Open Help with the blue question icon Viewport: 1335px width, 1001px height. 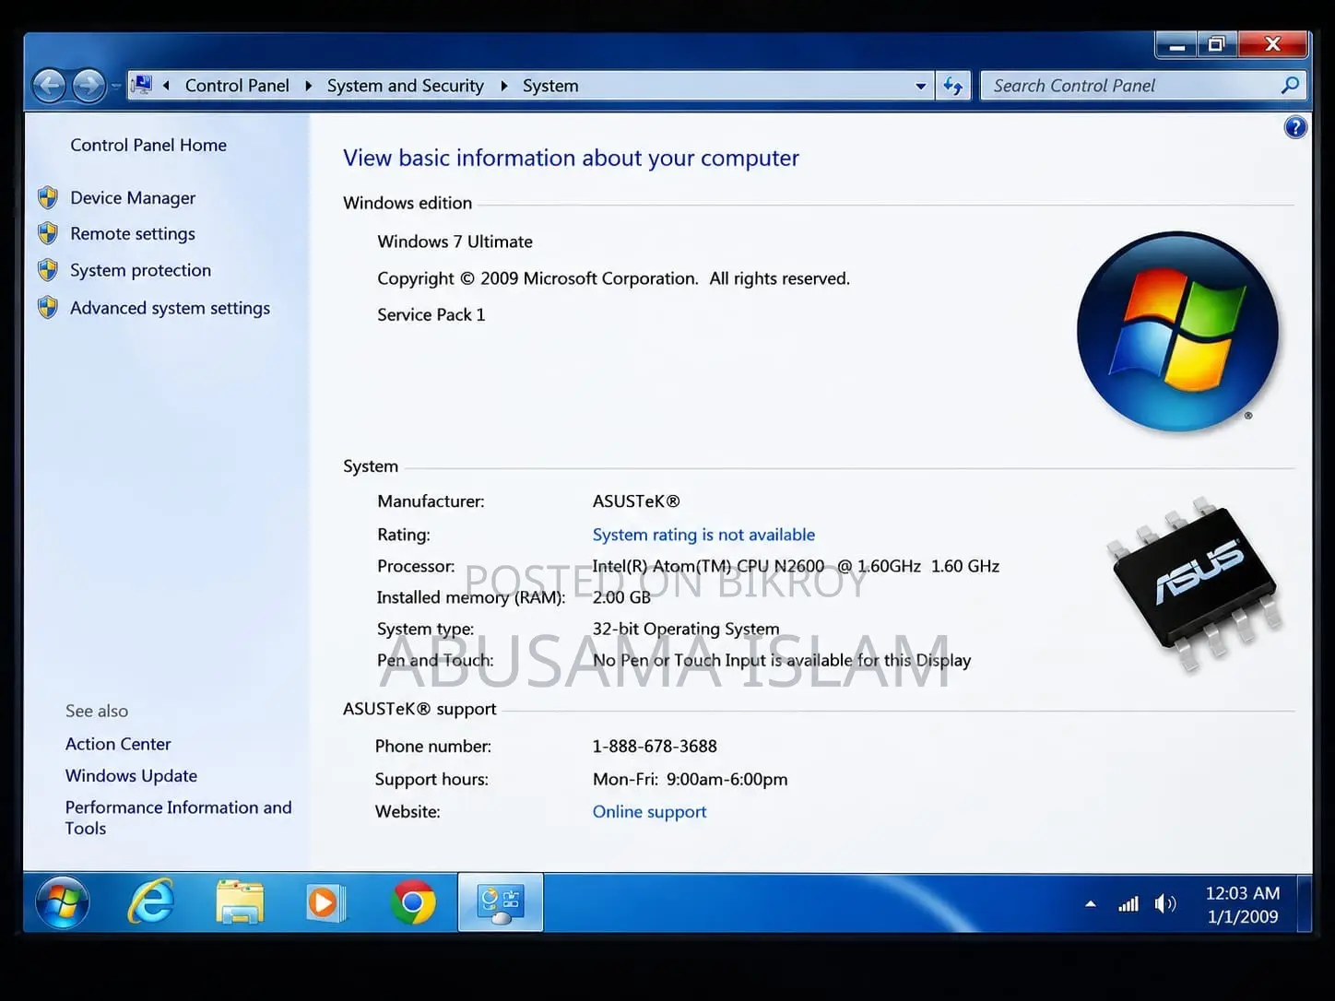(1295, 127)
